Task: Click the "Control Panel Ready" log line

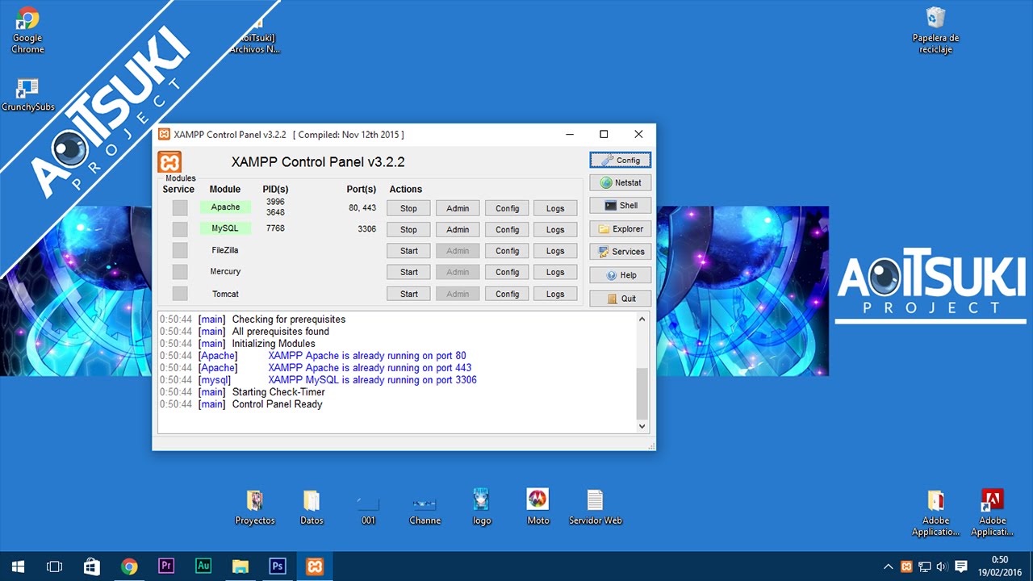Action: [277, 404]
